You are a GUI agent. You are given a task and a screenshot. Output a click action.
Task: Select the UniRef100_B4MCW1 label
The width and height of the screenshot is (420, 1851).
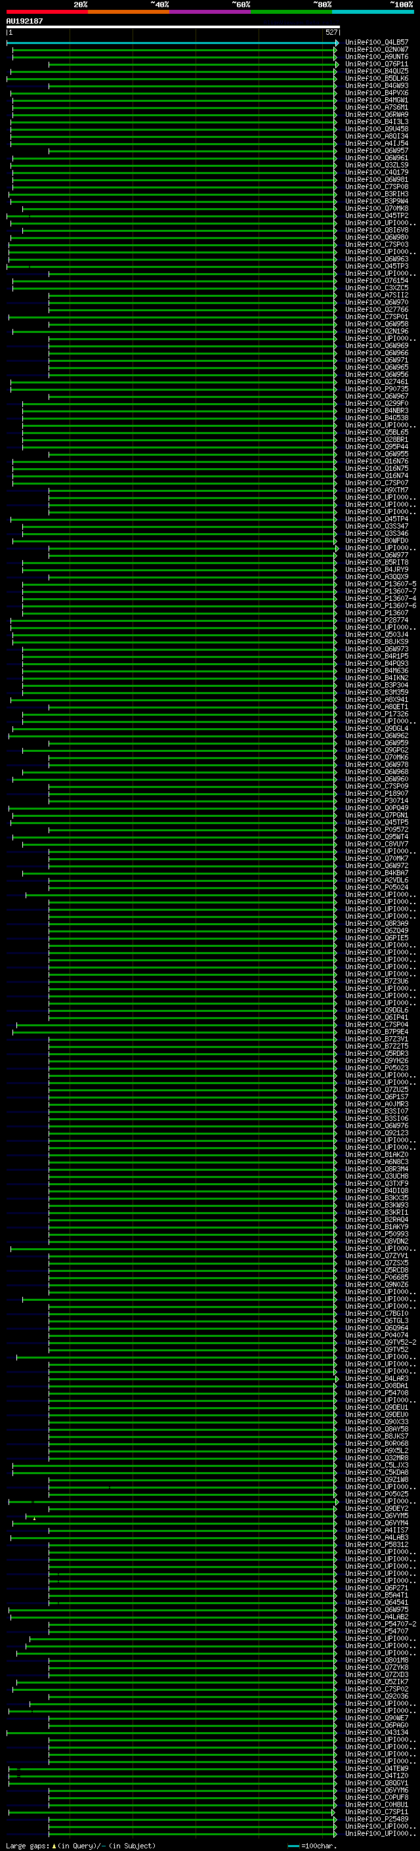pos(377,100)
